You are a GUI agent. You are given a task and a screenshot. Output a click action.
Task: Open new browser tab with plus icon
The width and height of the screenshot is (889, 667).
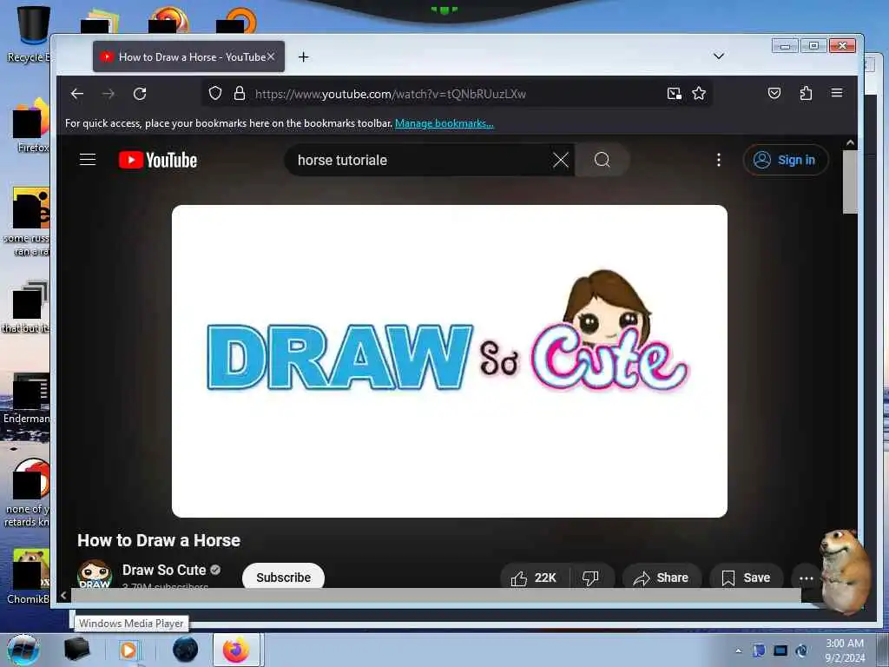click(x=303, y=56)
